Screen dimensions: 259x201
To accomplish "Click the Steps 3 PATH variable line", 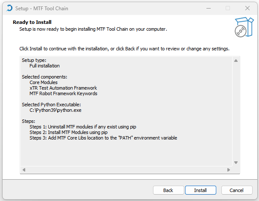I will coord(103,138).
